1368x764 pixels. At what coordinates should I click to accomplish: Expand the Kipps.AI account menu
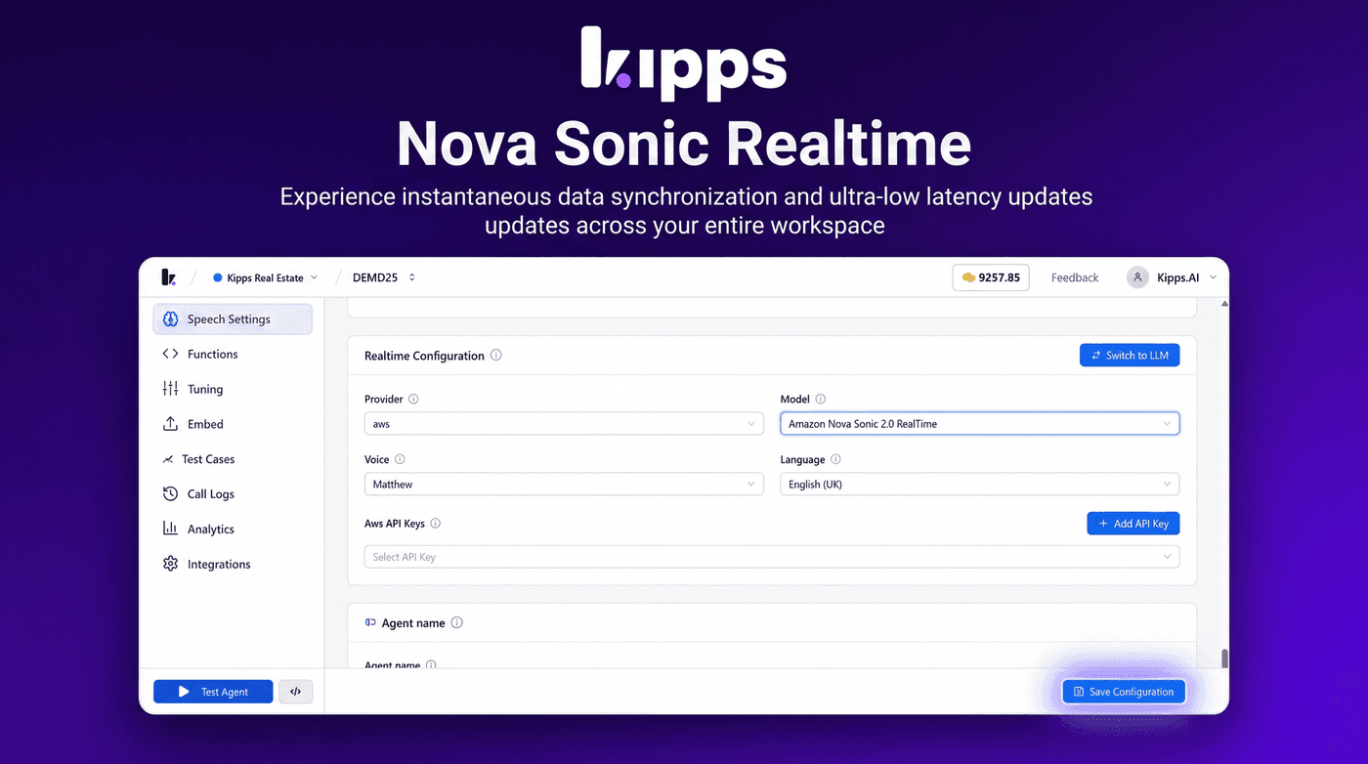pyautogui.click(x=1173, y=277)
